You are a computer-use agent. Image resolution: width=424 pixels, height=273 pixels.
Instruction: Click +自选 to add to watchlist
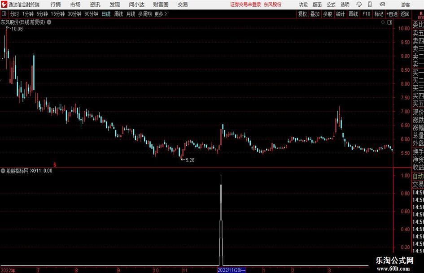tap(392, 14)
